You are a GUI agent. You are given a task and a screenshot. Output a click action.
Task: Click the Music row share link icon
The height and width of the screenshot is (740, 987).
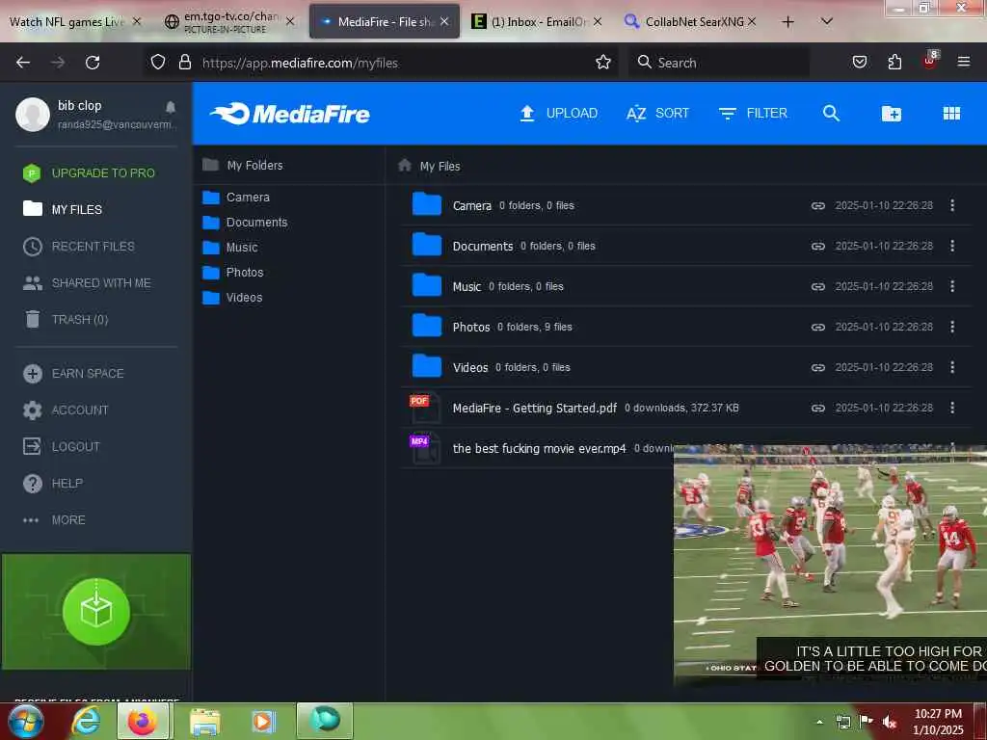pyautogui.click(x=817, y=286)
